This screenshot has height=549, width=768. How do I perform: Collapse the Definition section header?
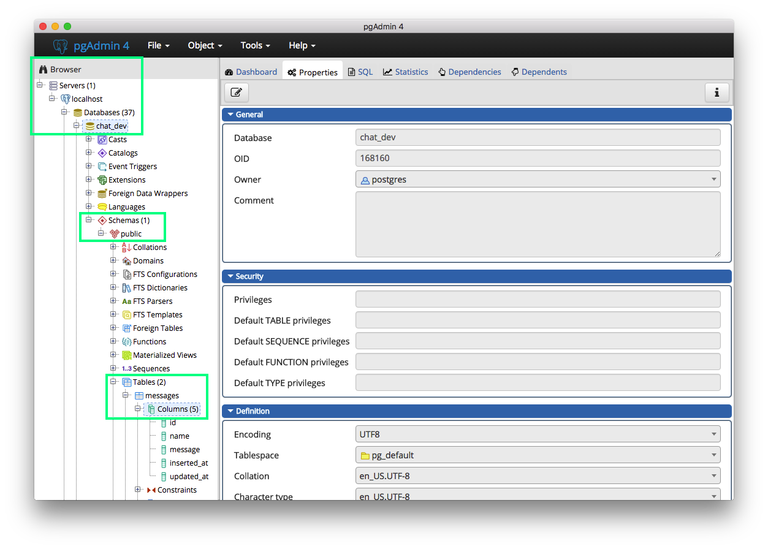point(230,411)
